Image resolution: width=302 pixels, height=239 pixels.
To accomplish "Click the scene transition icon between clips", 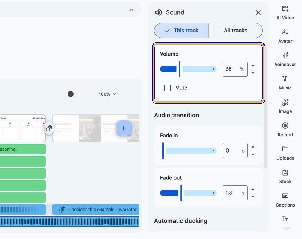I will click(x=49, y=128).
